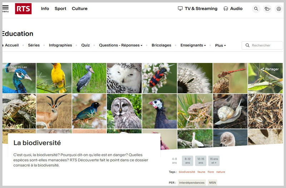The width and height of the screenshot is (286, 188).
Task: Click the red RTS logo
Action: pos(23,9)
